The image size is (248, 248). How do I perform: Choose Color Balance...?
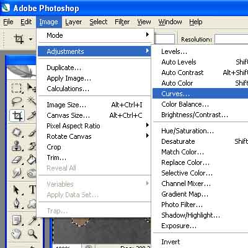200,104
